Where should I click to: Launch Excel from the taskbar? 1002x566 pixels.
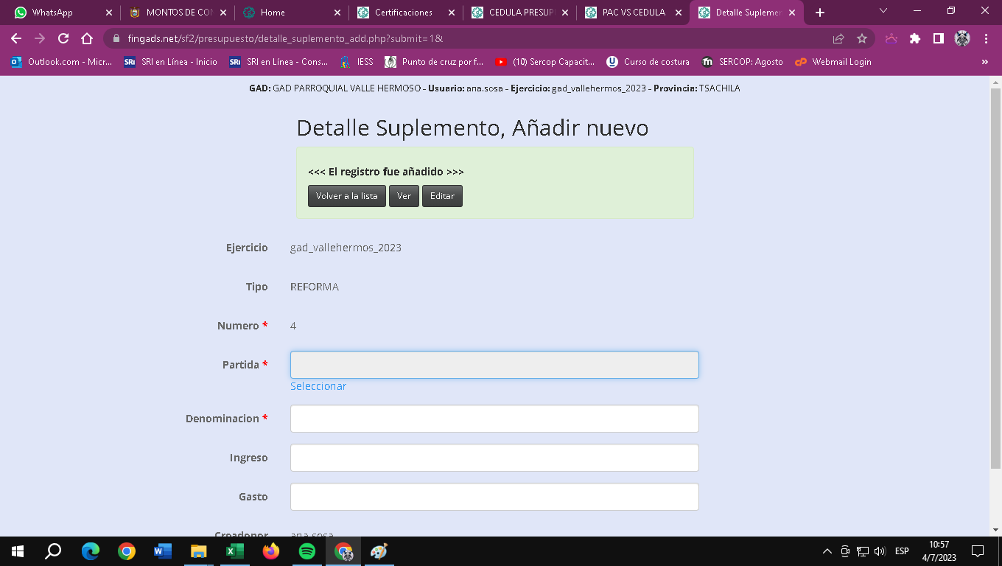pyautogui.click(x=235, y=551)
